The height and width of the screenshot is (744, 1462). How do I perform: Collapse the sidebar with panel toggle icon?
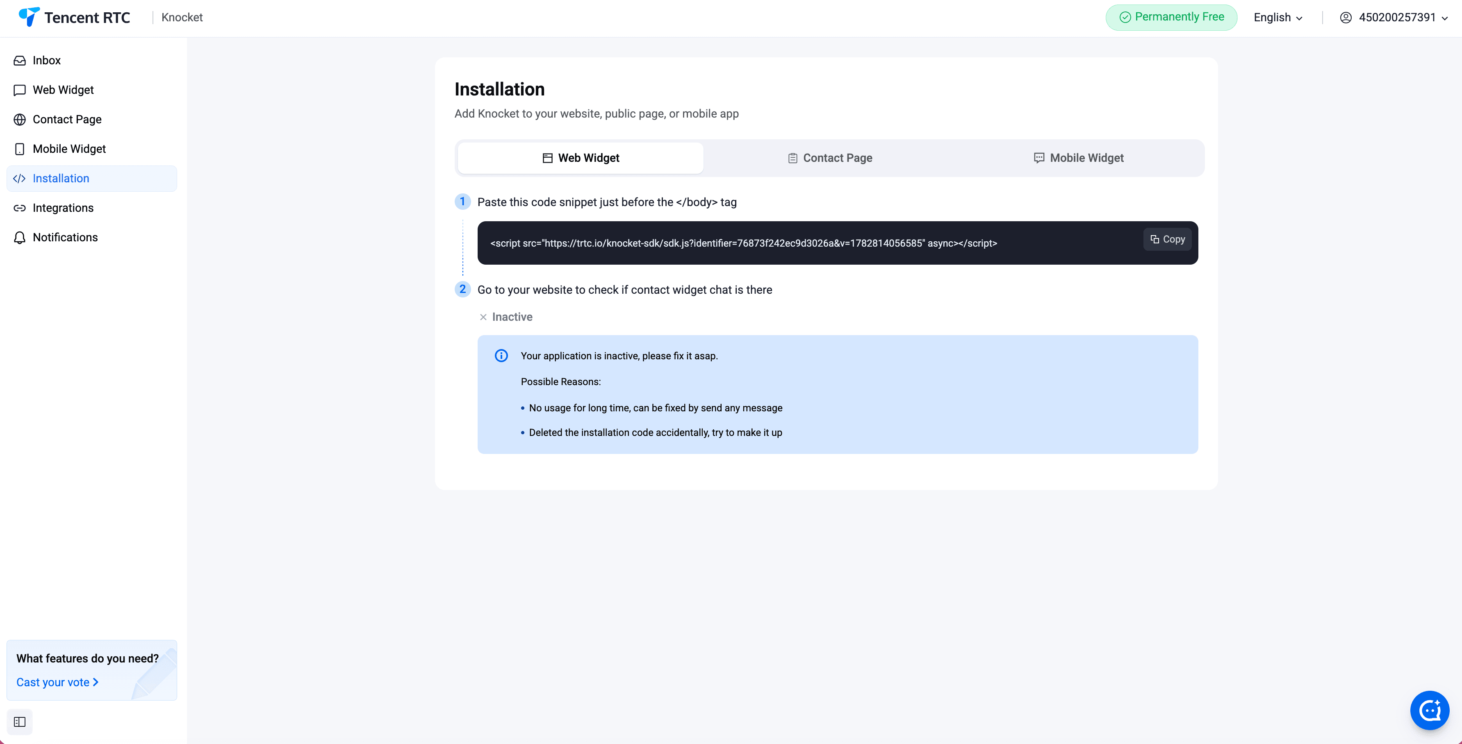coord(20,722)
